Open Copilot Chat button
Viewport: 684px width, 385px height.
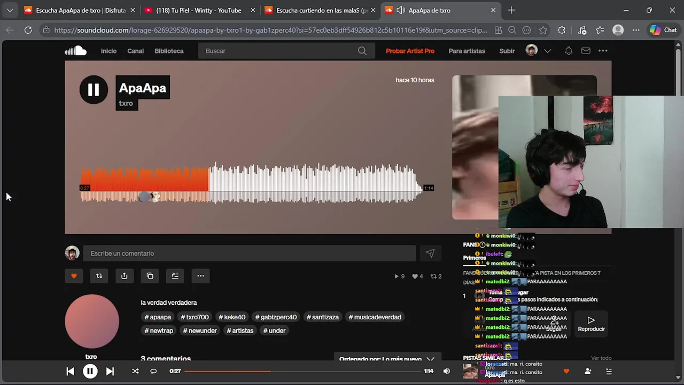663,30
